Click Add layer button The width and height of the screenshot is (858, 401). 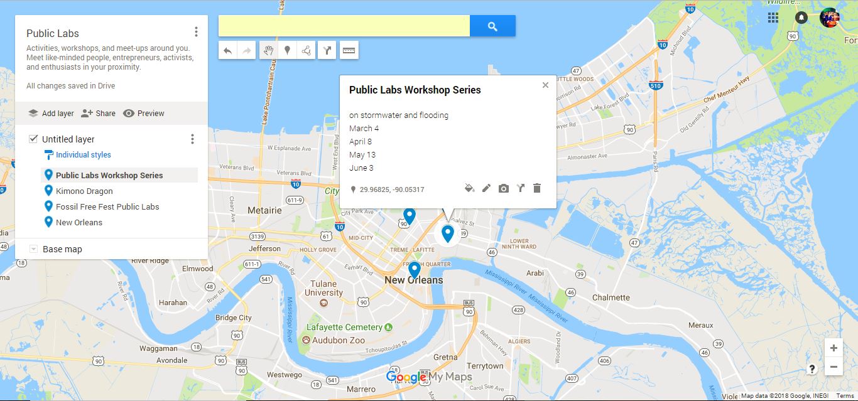point(51,114)
